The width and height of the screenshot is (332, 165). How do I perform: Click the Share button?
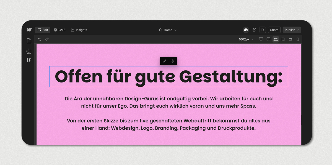point(274,30)
